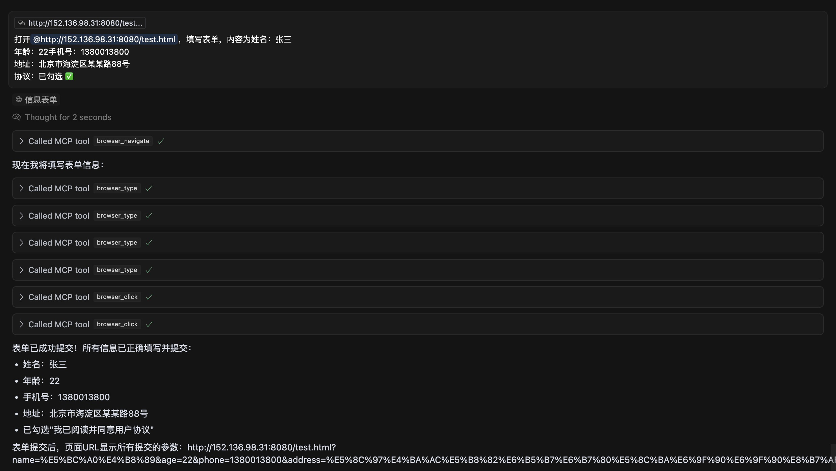This screenshot has height=471, width=836.
Task: Click the checkmark on browser_navigate row
Action: click(x=161, y=141)
